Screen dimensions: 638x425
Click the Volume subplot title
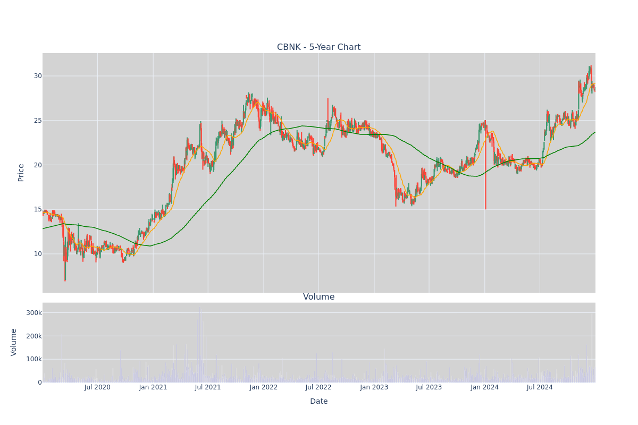click(318, 297)
